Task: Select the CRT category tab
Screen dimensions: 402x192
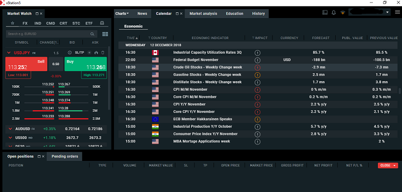Action: pyautogui.click(x=63, y=23)
